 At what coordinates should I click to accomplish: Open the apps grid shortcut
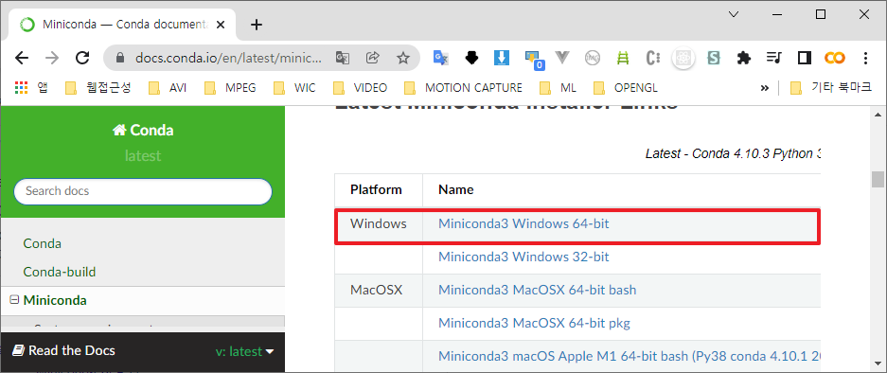(22, 88)
